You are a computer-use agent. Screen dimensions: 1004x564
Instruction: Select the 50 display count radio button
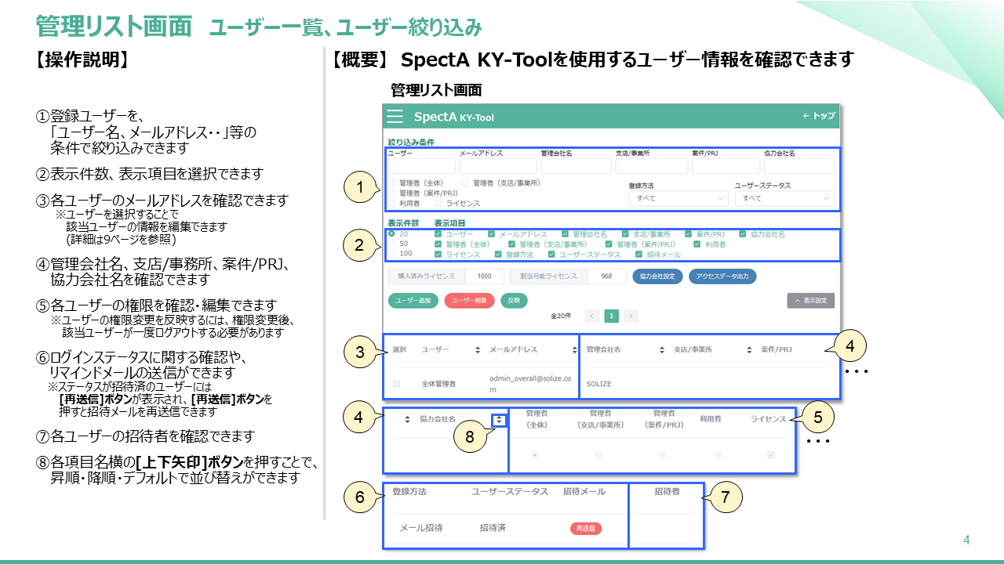391,244
